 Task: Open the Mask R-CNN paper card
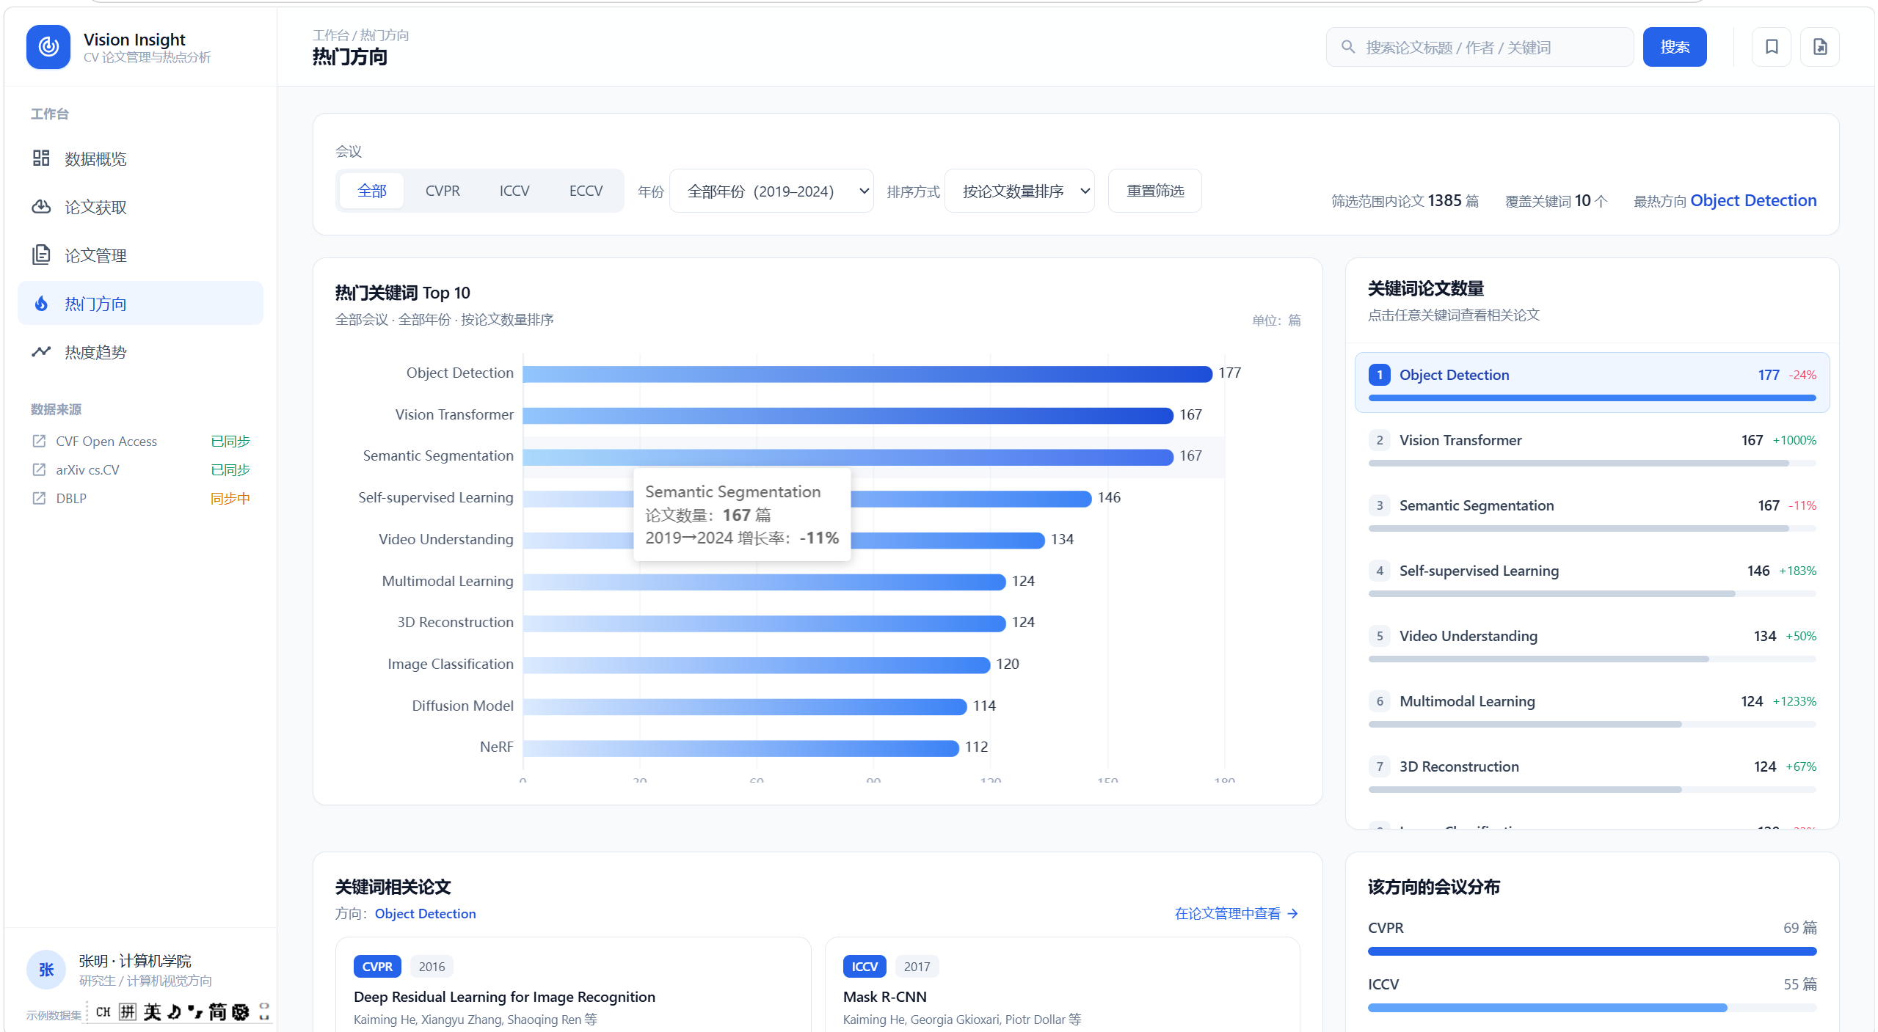pyautogui.click(x=1062, y=984)
